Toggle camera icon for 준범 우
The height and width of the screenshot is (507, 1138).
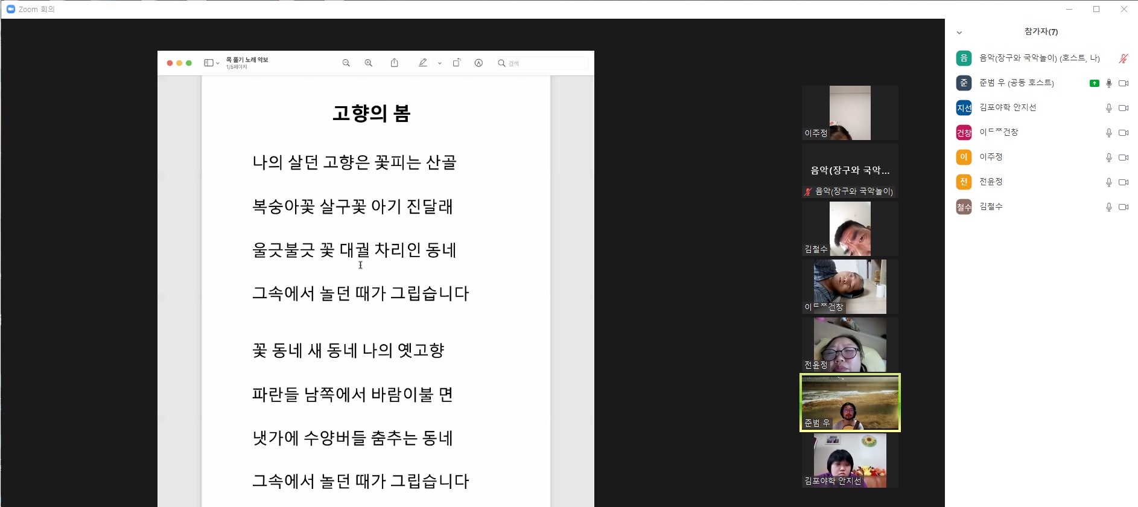[x=1123, y=83]
